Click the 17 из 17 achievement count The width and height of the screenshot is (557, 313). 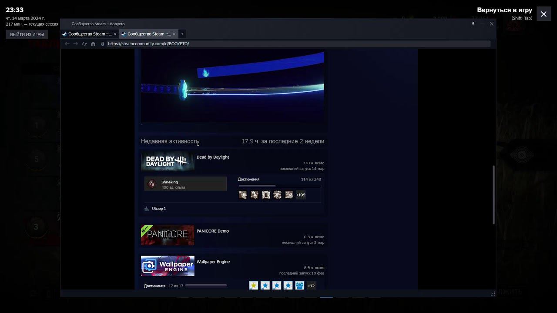tap(176, 286)
